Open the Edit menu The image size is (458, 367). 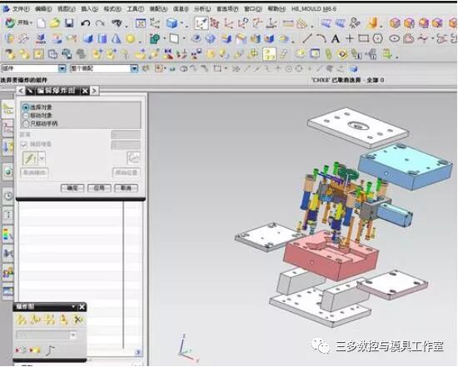[x=43, y=9]
